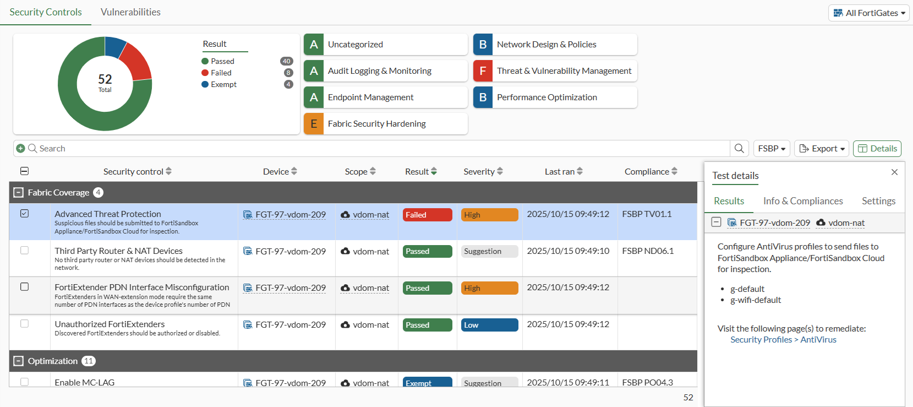Viewport: 913px width, 407px height.
Task: Sort by the Severity column
Action: click(x=483, y=171)
